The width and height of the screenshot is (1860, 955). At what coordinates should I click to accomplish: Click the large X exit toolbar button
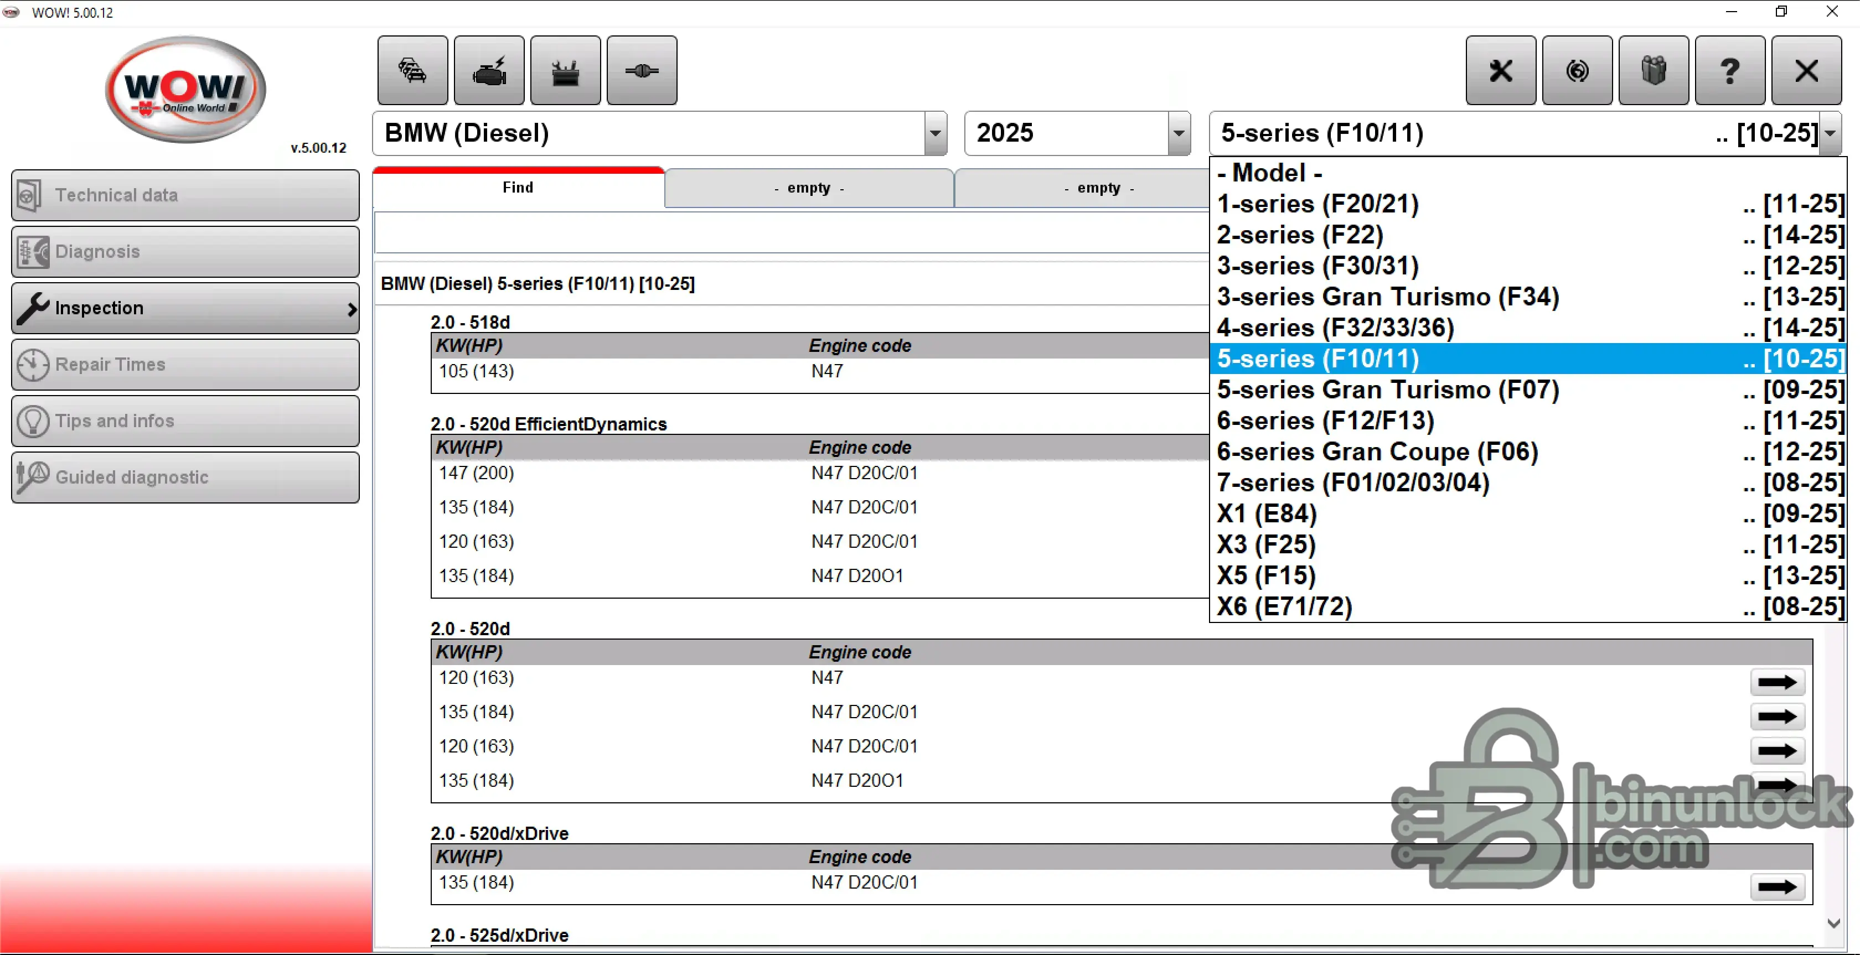click(x=1807, y=71)
